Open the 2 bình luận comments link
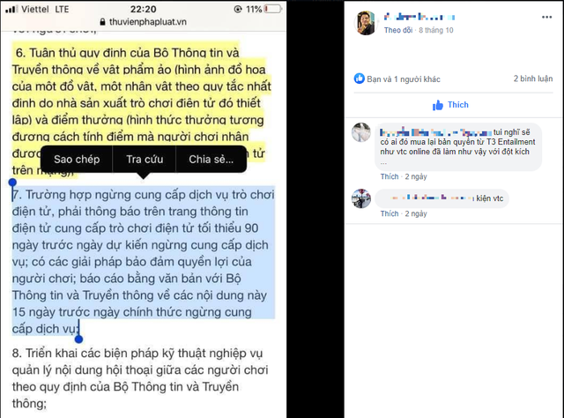Screen dimensions: 564x418 click(532, 78)
